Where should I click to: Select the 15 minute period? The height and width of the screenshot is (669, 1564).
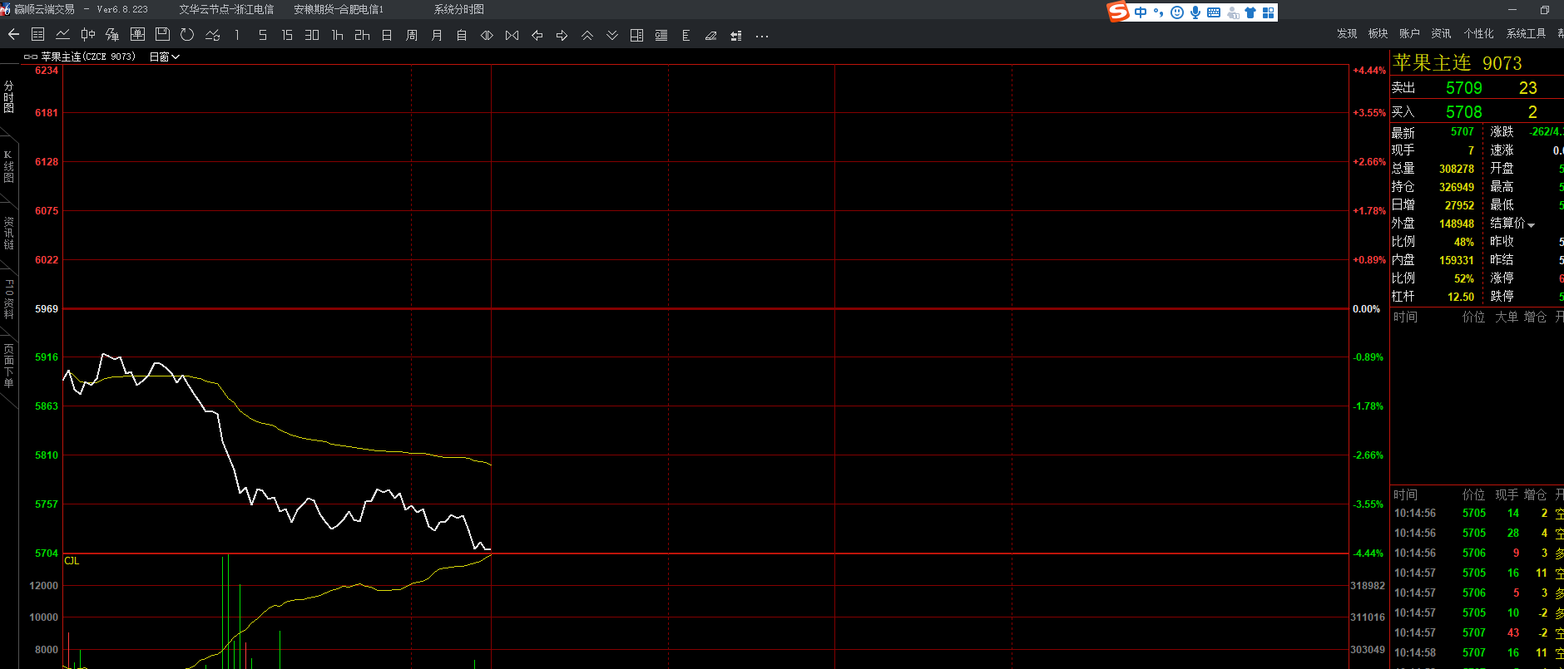coord(287,35)
